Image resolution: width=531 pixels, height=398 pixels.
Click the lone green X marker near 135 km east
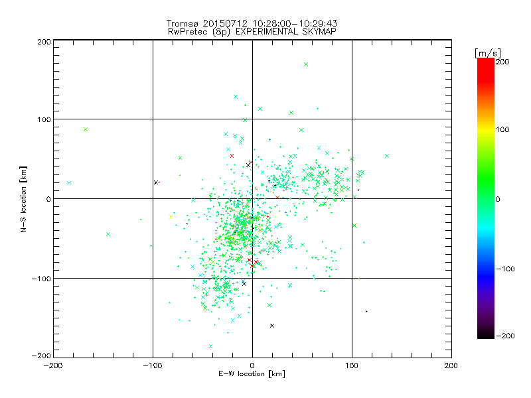pyautogui.click(x=387, y=156)
